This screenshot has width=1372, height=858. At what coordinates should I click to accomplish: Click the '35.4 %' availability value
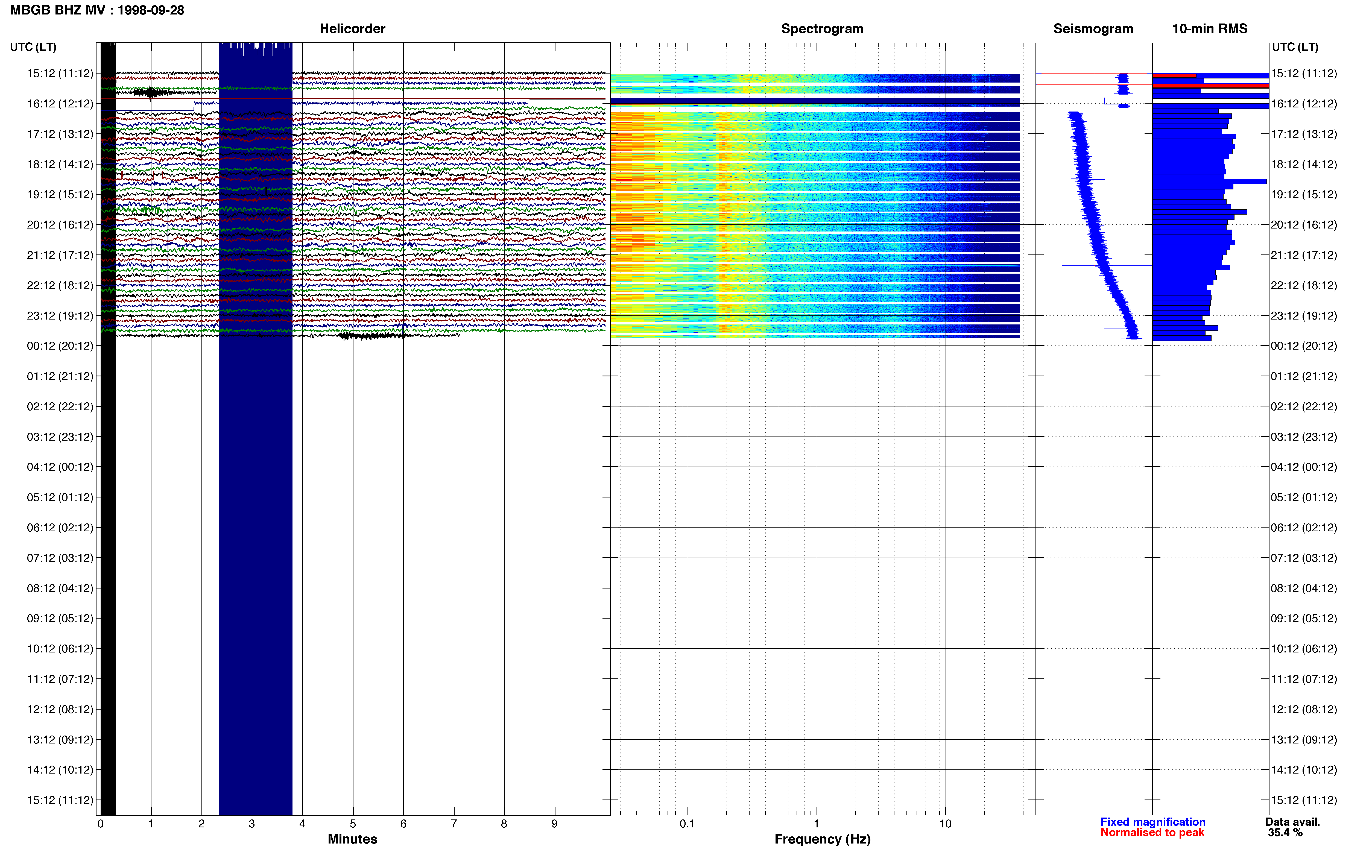pos(1285,833)
